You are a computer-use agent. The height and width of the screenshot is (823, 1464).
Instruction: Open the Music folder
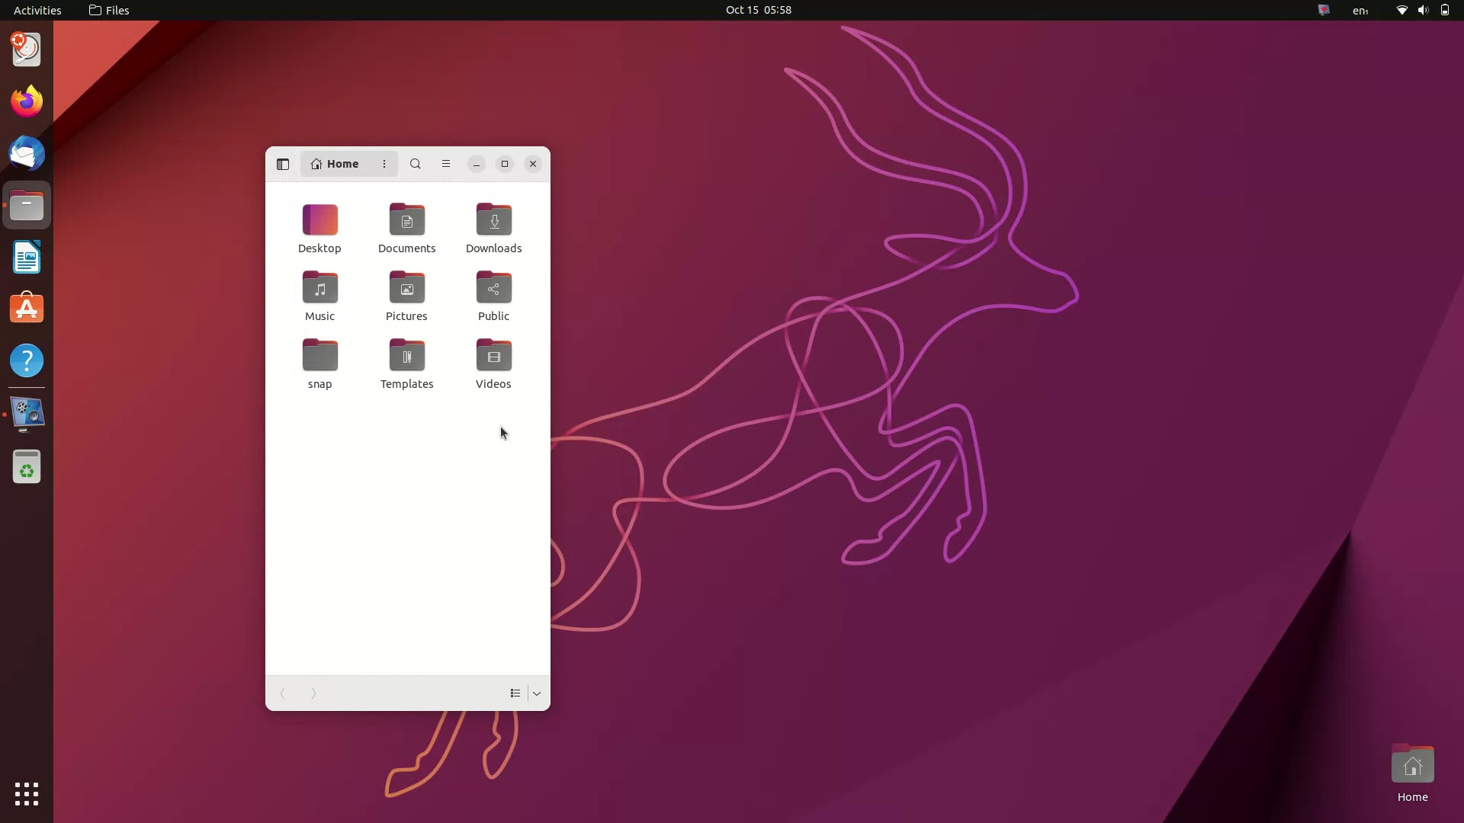(319, 296)
